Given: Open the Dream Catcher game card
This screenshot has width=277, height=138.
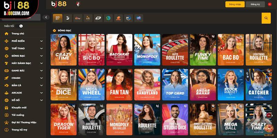Looking at the screenshot, I should pos(259,85).
